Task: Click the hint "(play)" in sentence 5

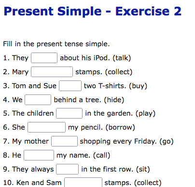Action: coord(145,113)
